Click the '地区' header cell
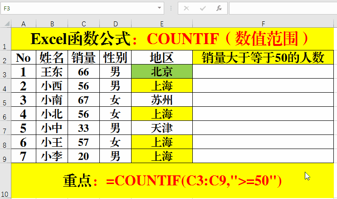Screen dimensions: 337x199 tap(162, 57)
